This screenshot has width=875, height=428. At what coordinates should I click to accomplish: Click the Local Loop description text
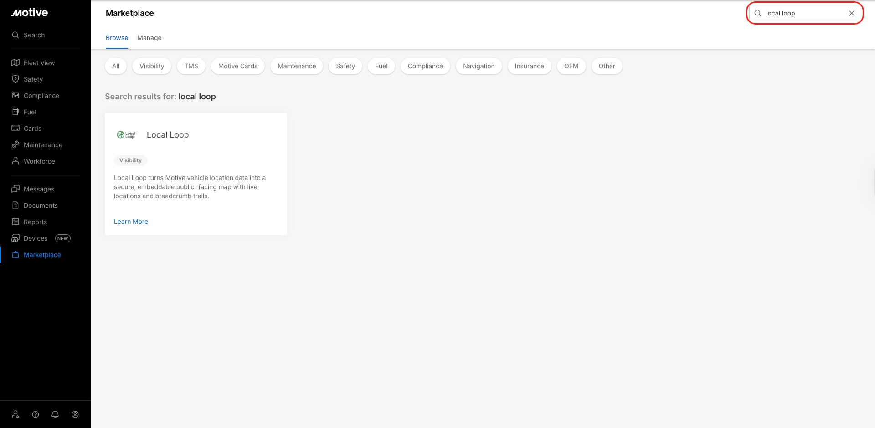pos(190,187)
